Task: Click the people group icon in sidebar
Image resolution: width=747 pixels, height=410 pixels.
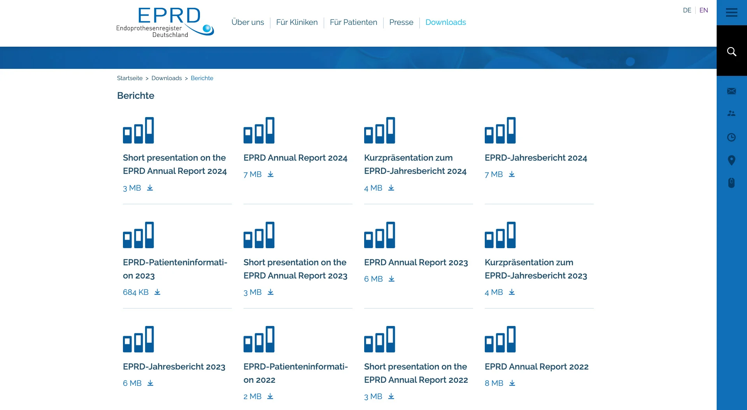Action: tap(731, 114)
